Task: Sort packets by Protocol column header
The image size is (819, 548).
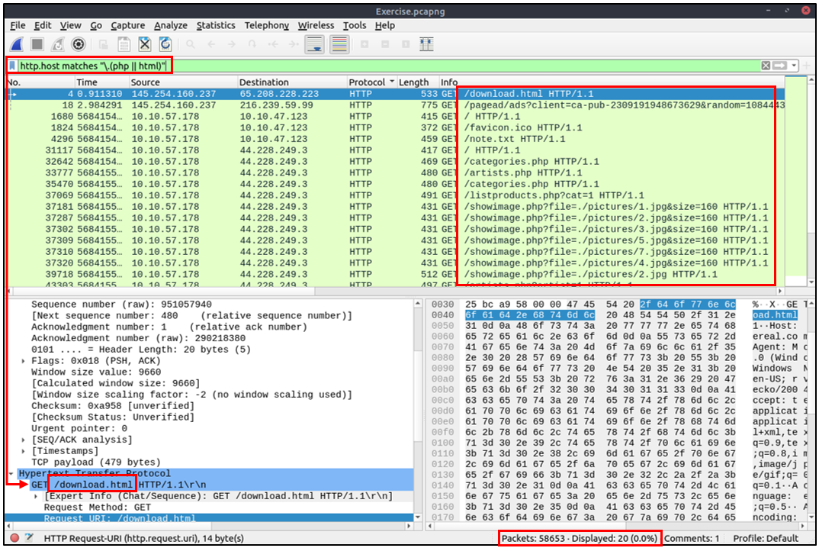Action: click(367, 82)
